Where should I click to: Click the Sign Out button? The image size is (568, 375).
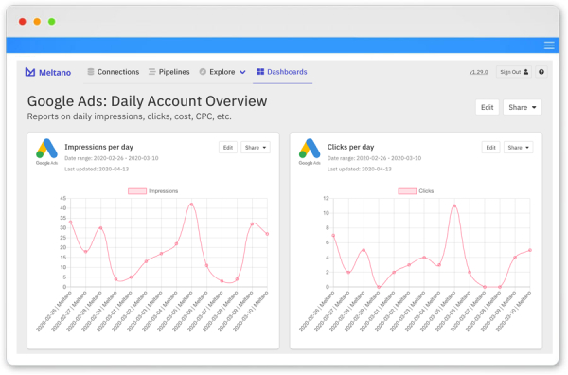click(x=514, y=72)
